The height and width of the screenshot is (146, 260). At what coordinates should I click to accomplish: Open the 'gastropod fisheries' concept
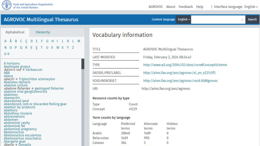pos(49,88)
